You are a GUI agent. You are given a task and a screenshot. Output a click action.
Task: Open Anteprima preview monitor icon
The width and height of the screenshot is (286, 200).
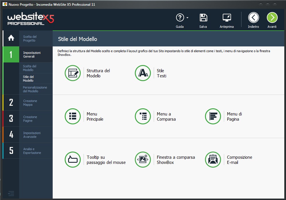227,18
